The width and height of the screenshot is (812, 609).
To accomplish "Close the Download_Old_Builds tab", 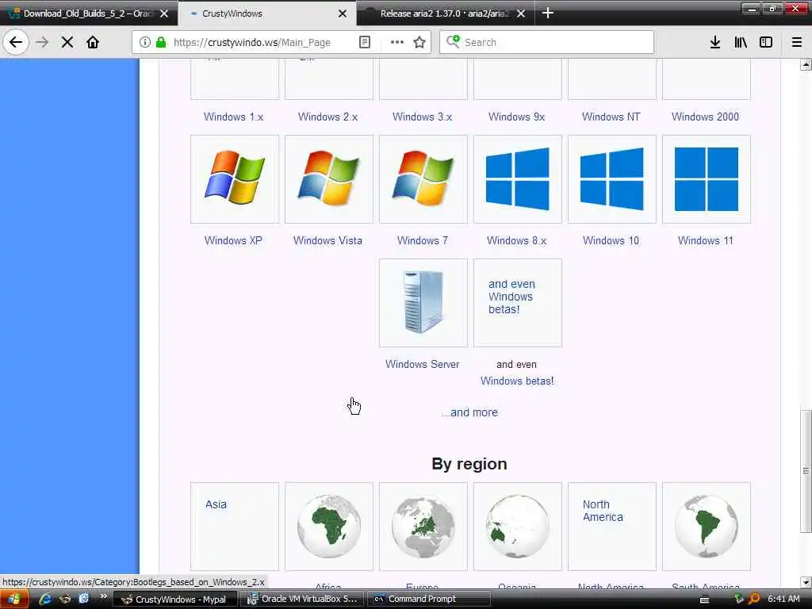I will pyautogui.click(x=163, y=13).
